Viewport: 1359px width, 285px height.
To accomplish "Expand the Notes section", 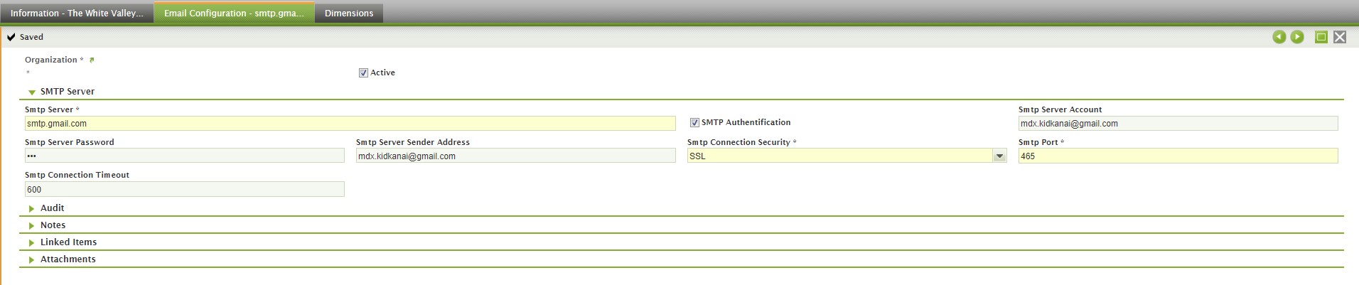I will tap(32, 225).
